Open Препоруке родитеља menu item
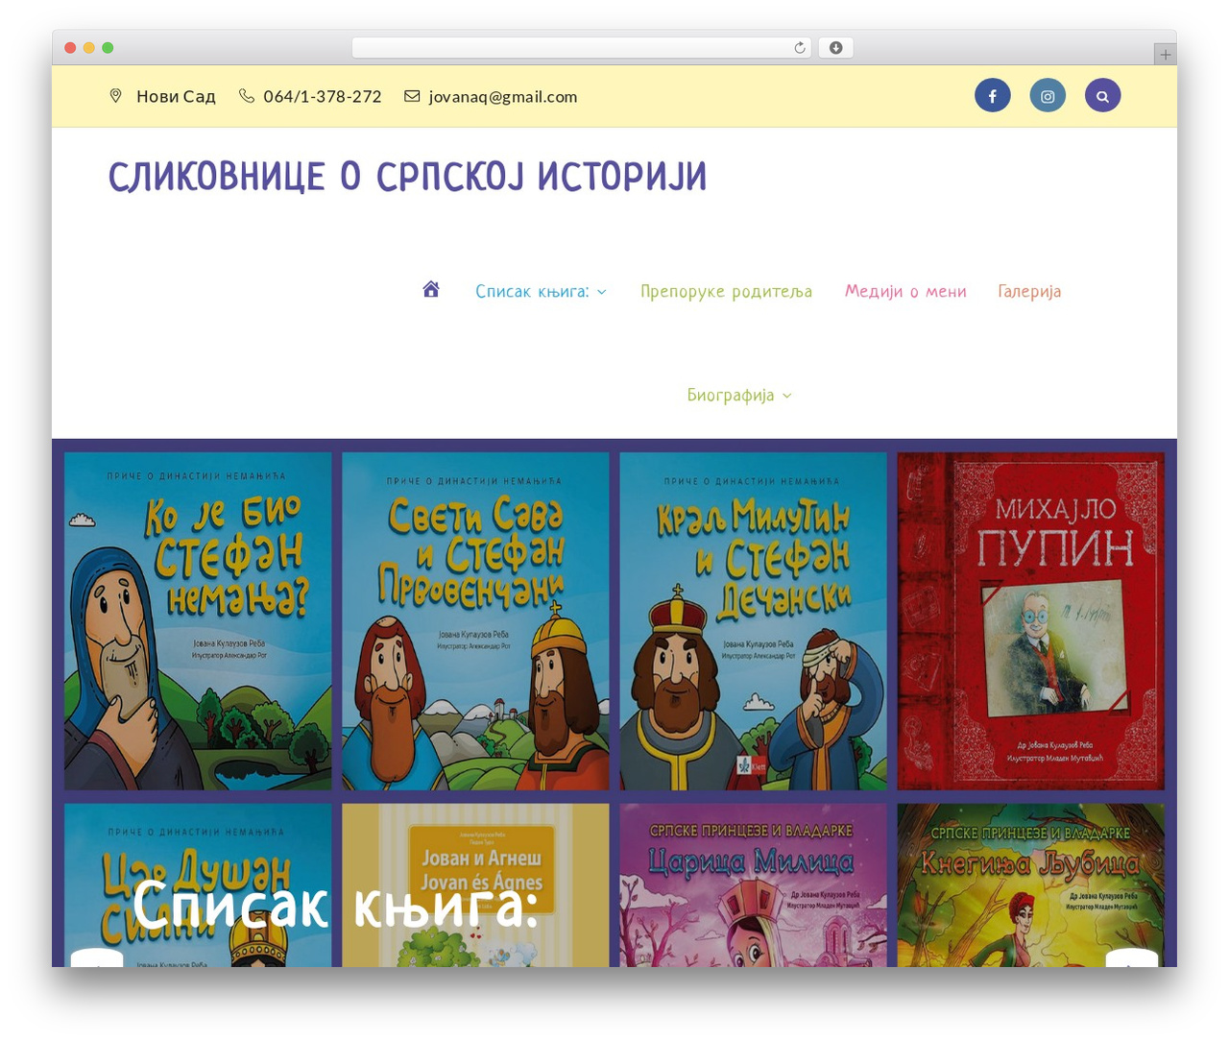Screen dimensions: 1229x1041 point(726,291)
